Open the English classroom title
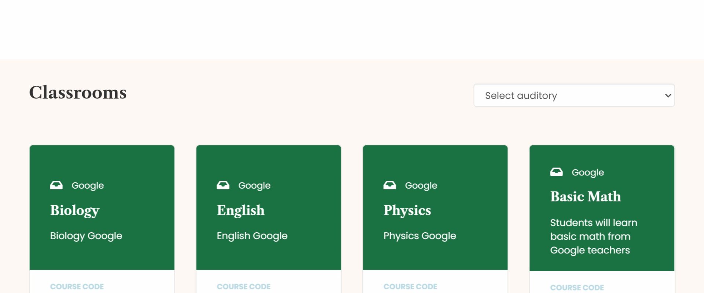 (241, 210)
